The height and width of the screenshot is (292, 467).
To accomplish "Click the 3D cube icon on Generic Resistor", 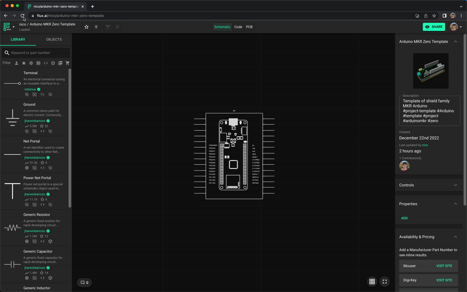I will 50,241.
